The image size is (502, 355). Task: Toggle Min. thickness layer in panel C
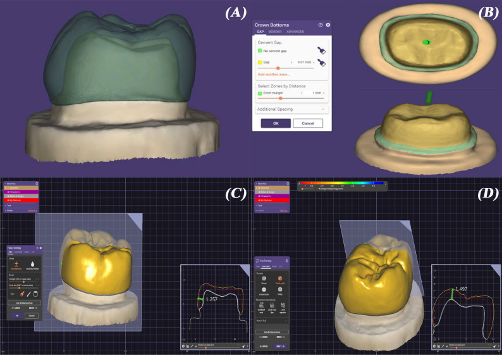21,200
